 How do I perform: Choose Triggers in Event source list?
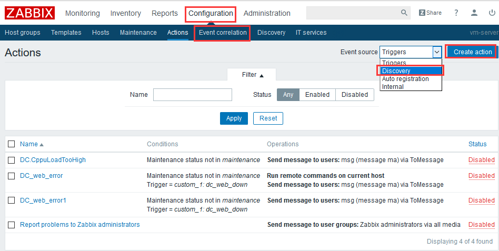coord(411,63)
